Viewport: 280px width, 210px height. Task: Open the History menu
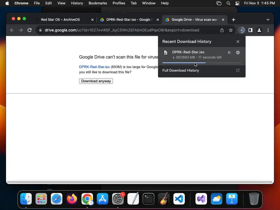(x=77, y=3)
